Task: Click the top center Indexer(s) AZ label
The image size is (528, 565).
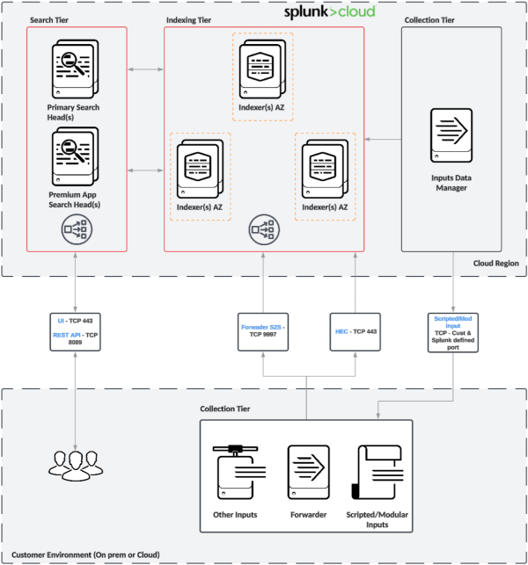Action: click(x=261, y=107)
